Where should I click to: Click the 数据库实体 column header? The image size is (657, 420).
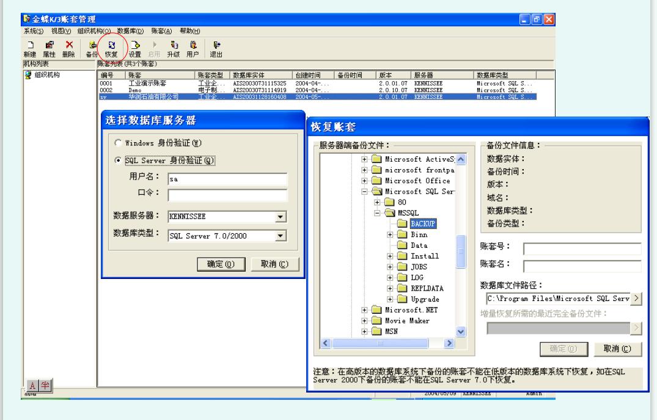point(261,75)
